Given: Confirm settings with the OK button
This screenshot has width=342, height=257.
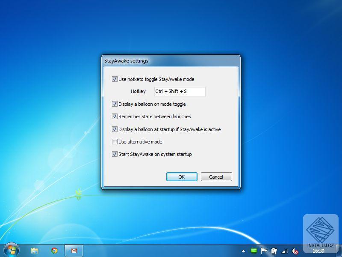Looking at the screenshot, I should pos(182,177).
